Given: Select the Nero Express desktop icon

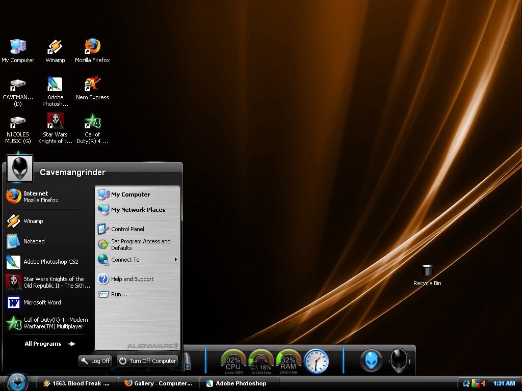Looking at the screenshot, I should (x=92, y=88).
